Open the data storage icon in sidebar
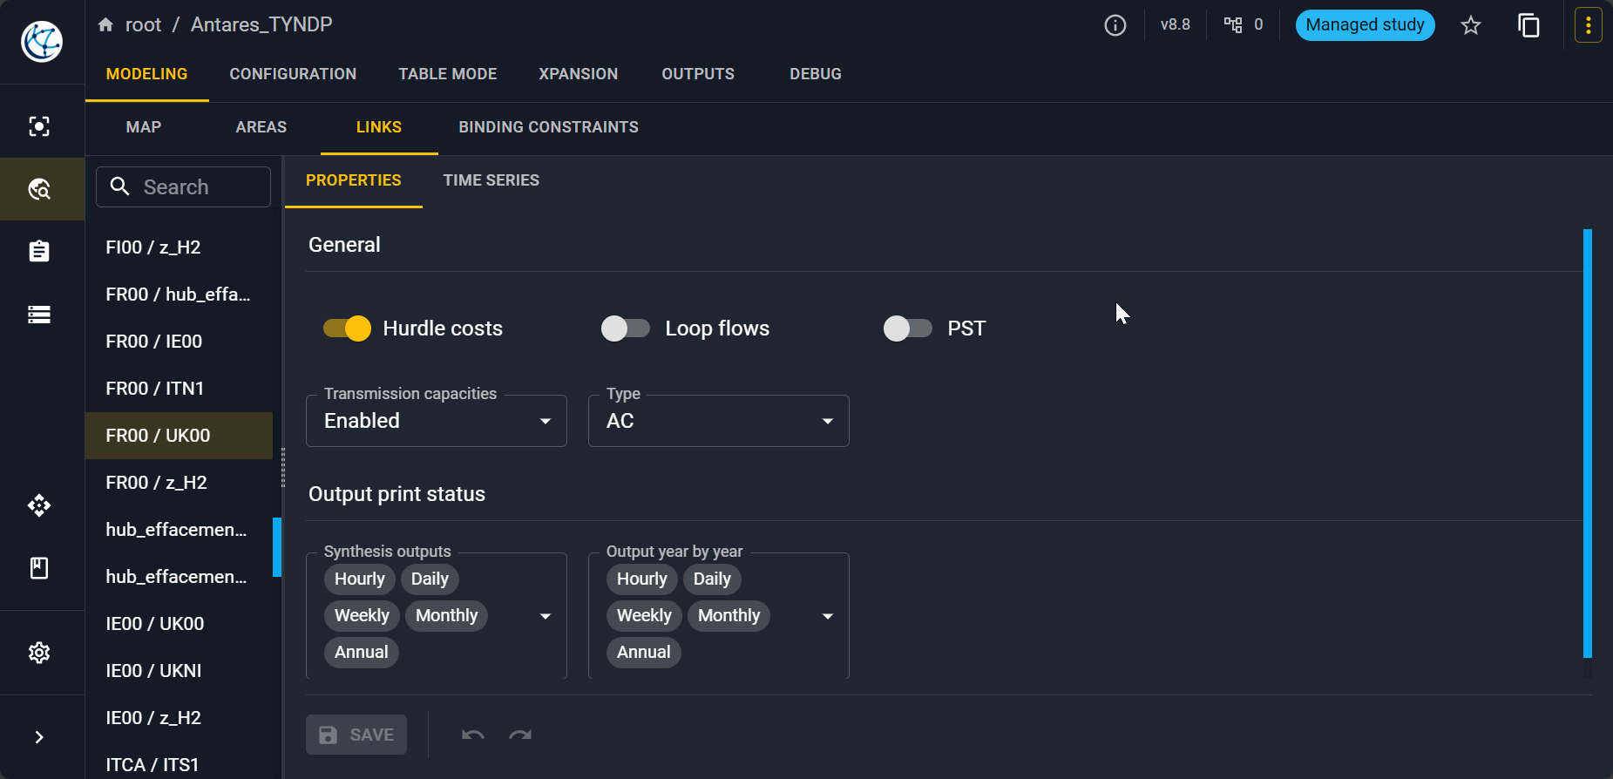The width and height of the screenshot is (1613, 779). [x=39, y=315]
